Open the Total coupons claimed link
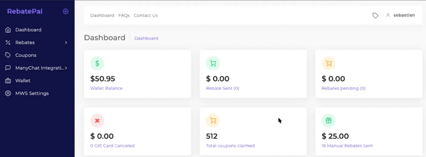426x157 pixels. [230, 146]
